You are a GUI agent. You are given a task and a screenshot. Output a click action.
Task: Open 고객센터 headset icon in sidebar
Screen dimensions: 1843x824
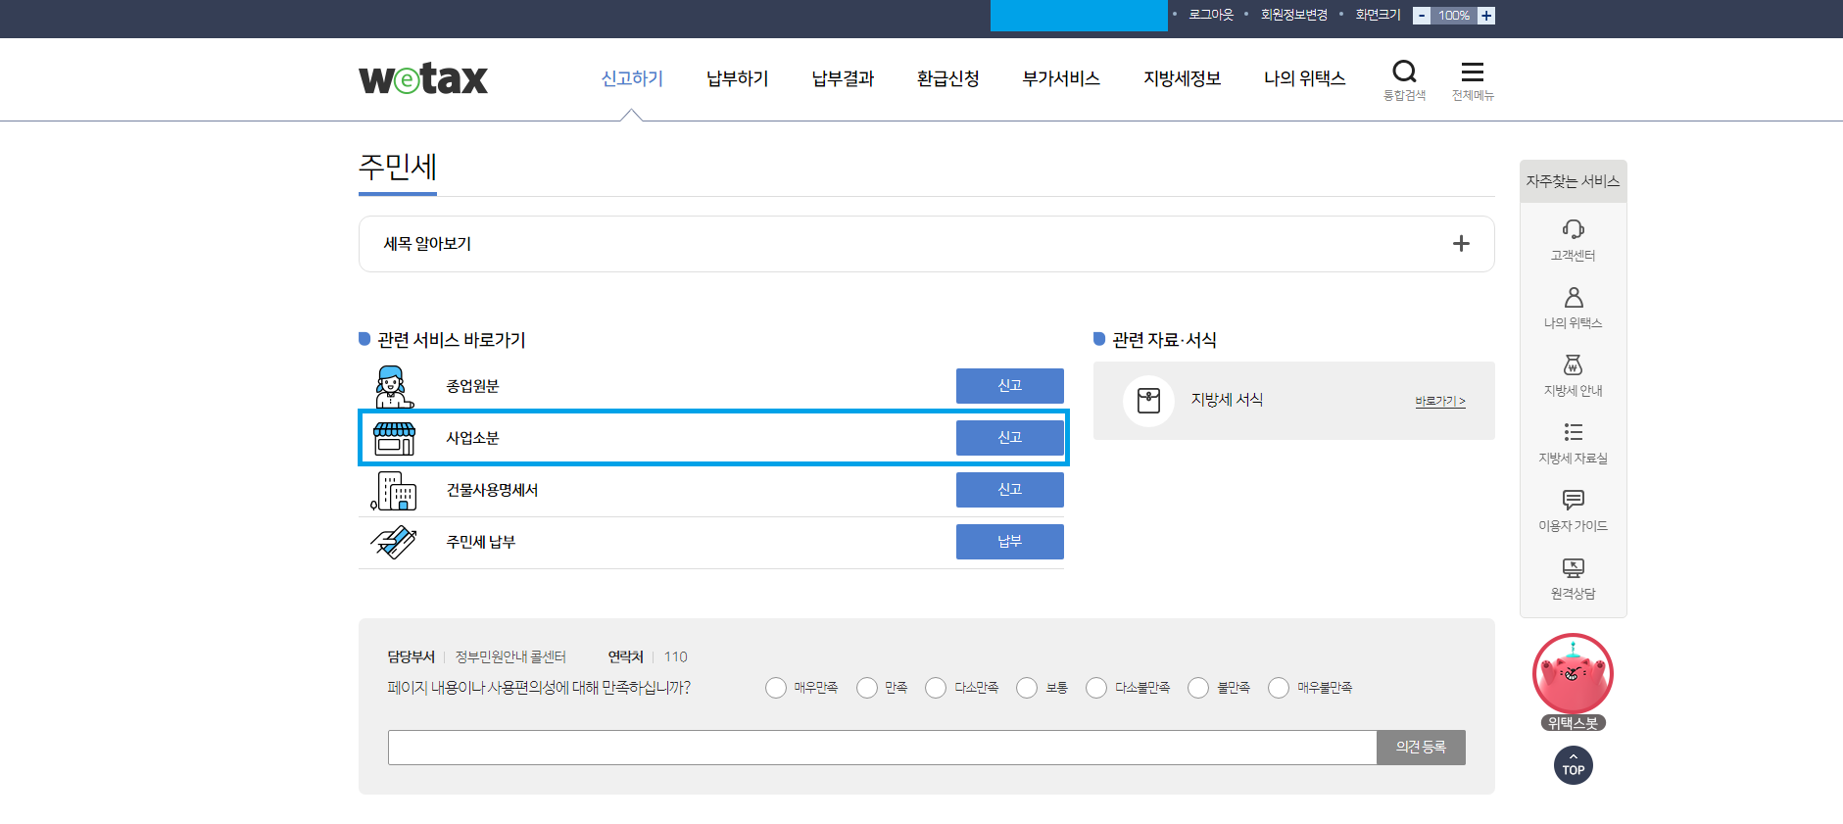(x=1574, y=229)
